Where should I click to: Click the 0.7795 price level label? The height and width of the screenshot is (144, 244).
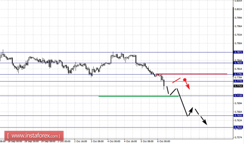238,74
